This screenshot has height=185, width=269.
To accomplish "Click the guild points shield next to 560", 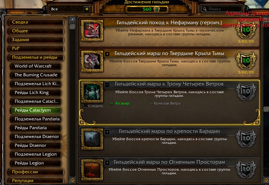I will pyautogui.click(x=157, y=9).
